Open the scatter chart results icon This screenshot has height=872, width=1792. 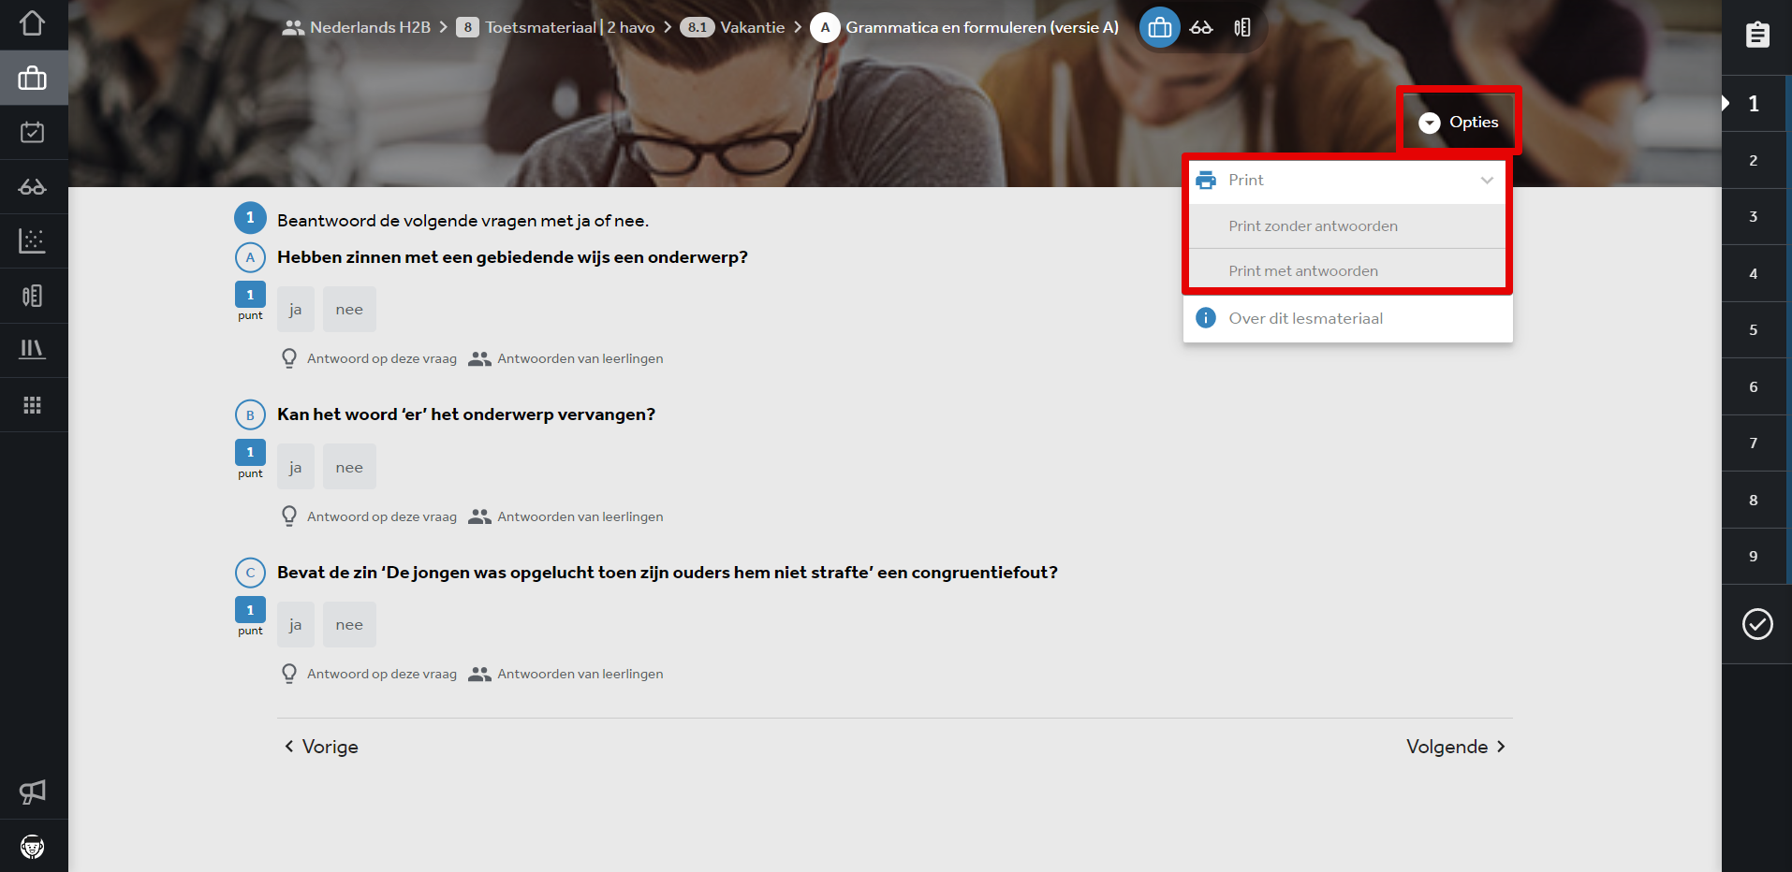click(x=32, y=241)
